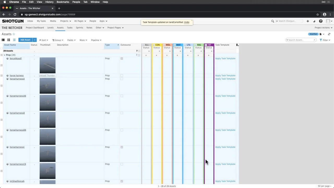Clear the Search Assets field x icon
Image resolution: width=334 pixels, height=188 pixels.
point(314,40)
